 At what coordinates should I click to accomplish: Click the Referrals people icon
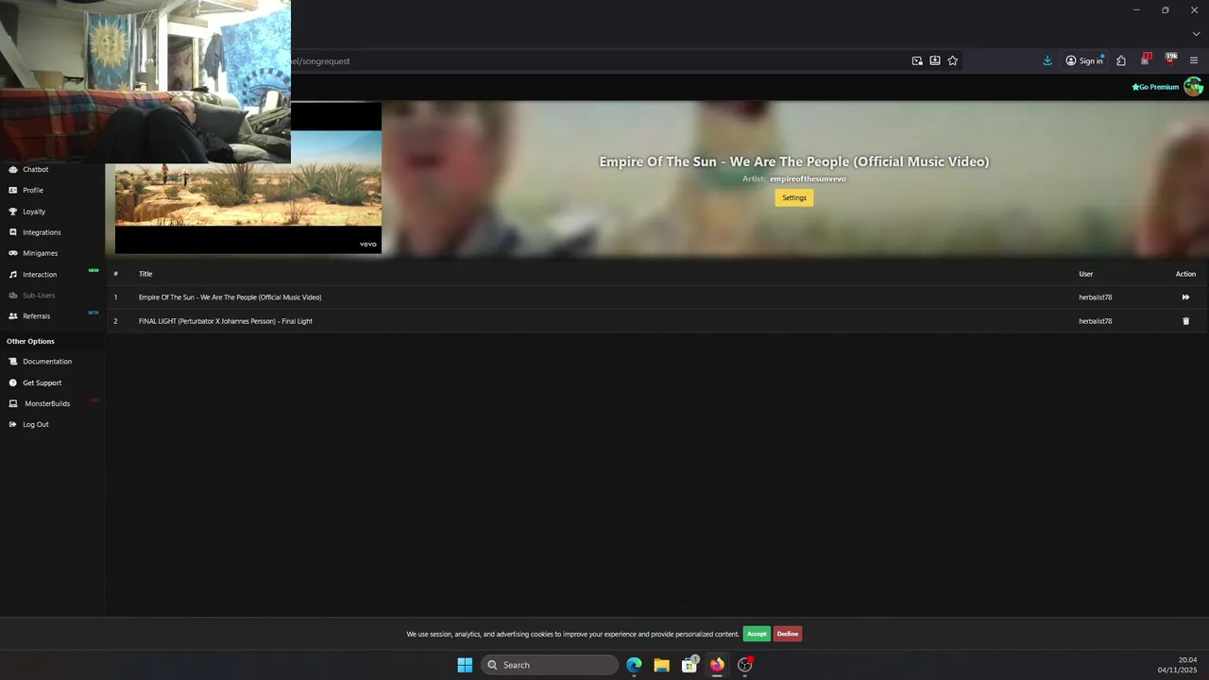tap(13, 315)
